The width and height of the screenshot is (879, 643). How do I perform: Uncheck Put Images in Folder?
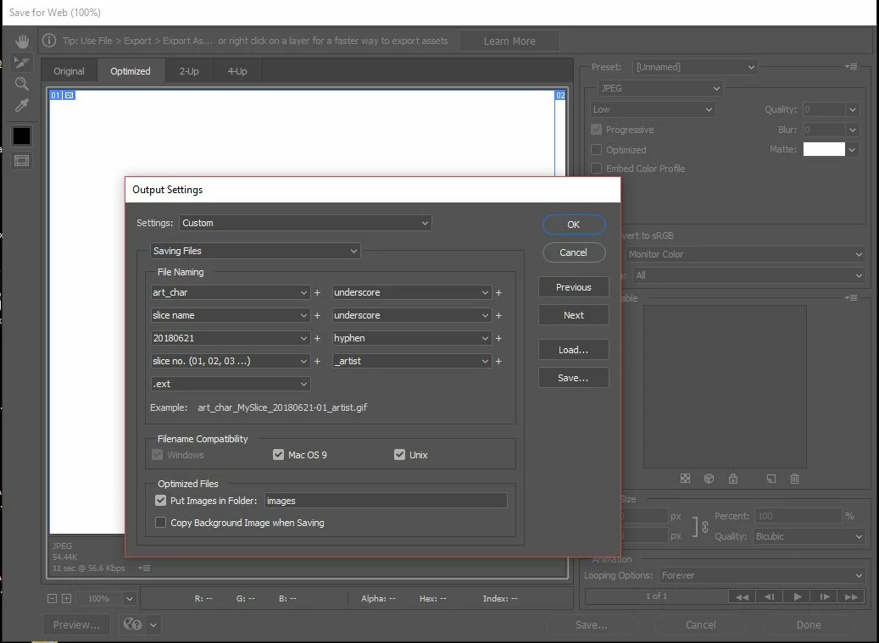(160, 500)
